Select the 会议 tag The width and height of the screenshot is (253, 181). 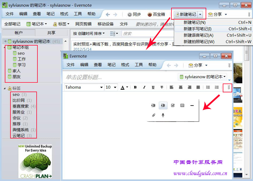pyautogui.click(x=20, y=118)
